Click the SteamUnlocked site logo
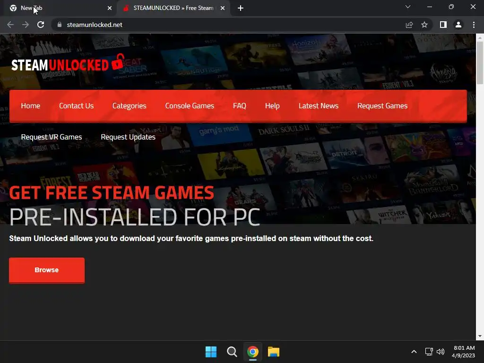Screen dimensions: 484x363 point(68,63)
